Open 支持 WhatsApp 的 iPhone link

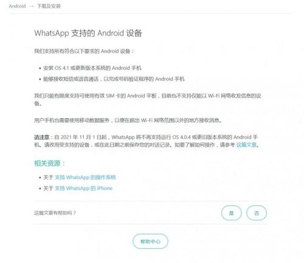[83, 188]
